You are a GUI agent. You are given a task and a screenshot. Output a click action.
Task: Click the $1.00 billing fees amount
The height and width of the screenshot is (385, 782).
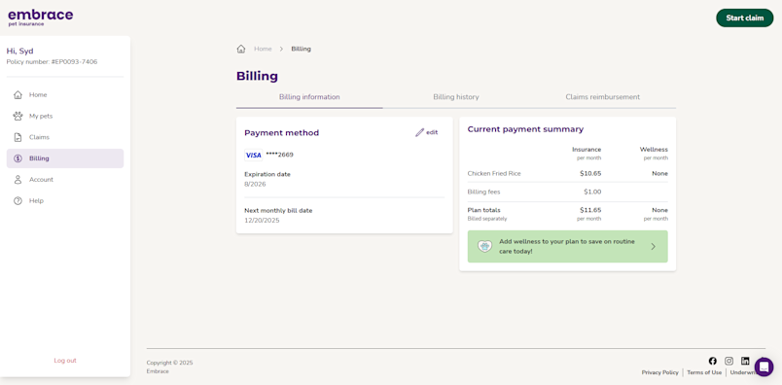coord(592,192)
